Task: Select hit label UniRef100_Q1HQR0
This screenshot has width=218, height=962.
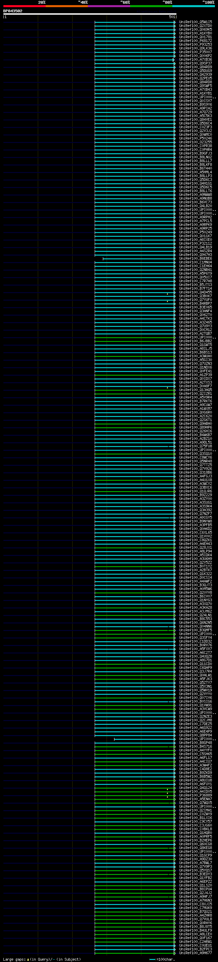Action: (x=196, y=833)
